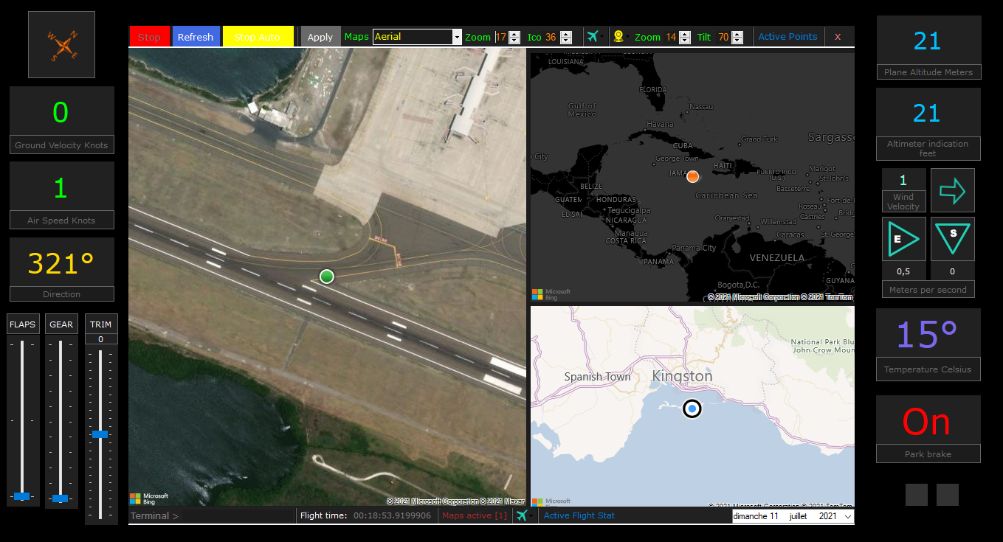Decrease map Zoom 17 with down stepper
Viewport: 1003px width, 542px height.
[x=514, y=41]
